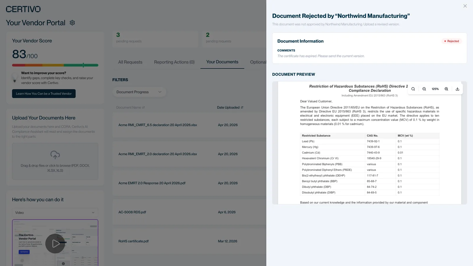
Task: Close the document rejected panel
Action: (x=465, y=6)
